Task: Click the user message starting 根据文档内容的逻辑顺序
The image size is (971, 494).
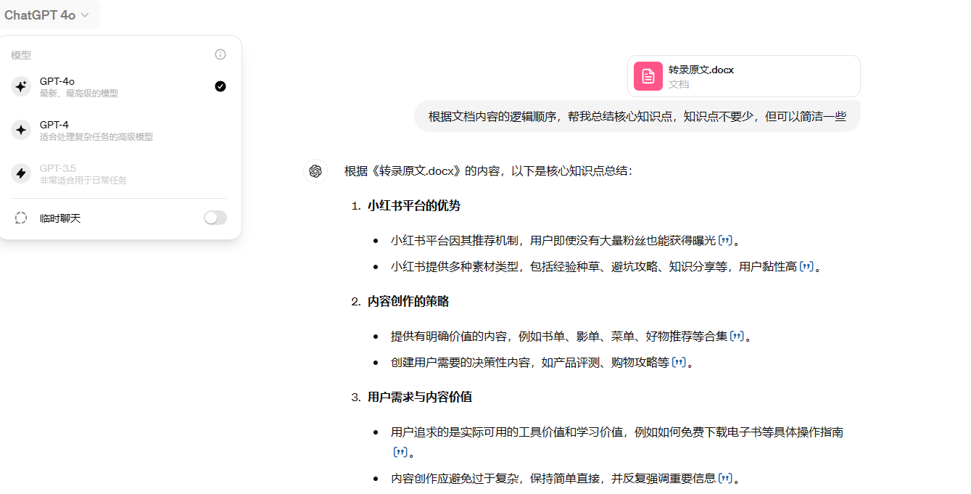Action: coord(637,116)
